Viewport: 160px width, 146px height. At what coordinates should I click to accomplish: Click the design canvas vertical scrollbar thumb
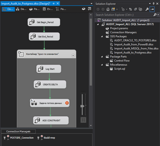[91, 52]
